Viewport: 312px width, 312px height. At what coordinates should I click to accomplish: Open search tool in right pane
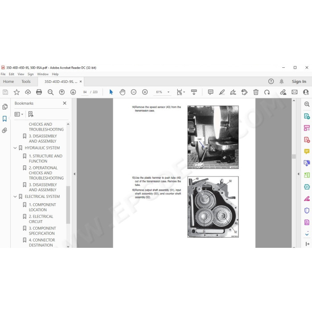[x=307, y=104]
